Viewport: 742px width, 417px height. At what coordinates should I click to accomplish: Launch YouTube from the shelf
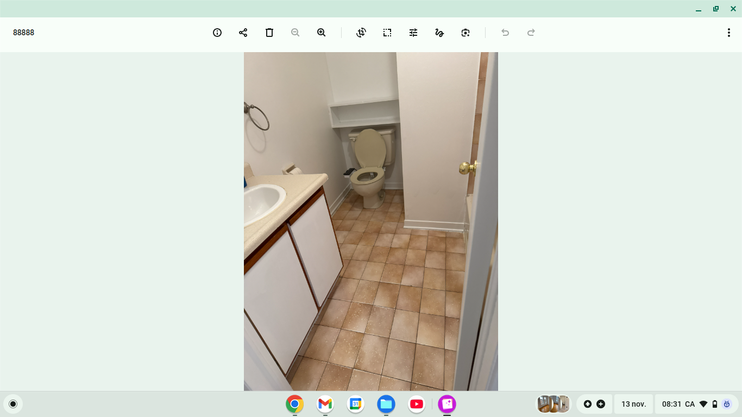click(x=417, y=404)
